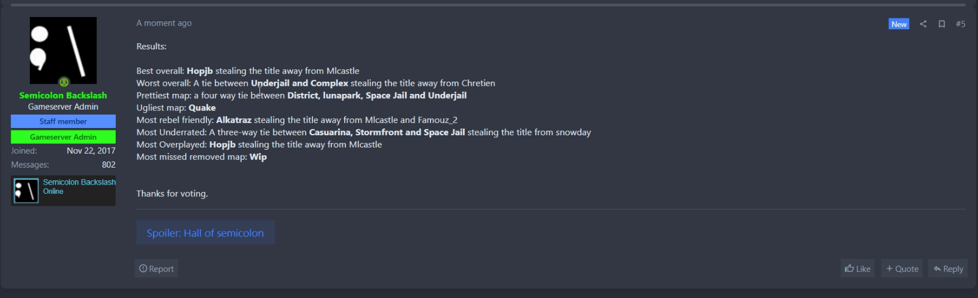Click the warning icon in Report

pos(143,269)
